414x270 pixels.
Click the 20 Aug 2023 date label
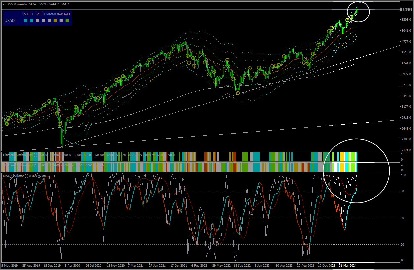305,265
